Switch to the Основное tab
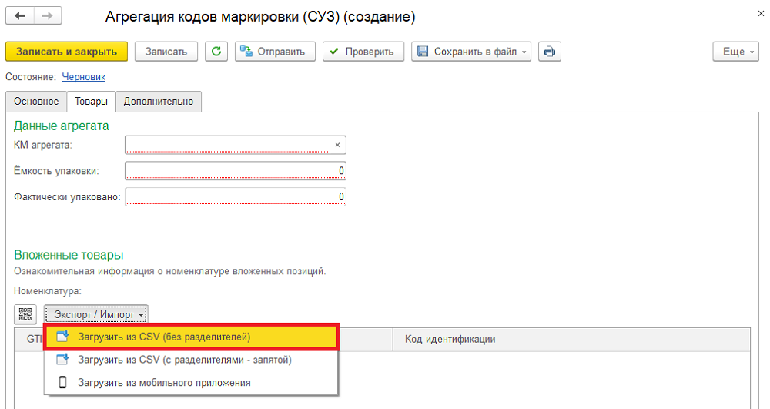The height and width of the screenshot is (409, 770). click(x=36, y=102)
